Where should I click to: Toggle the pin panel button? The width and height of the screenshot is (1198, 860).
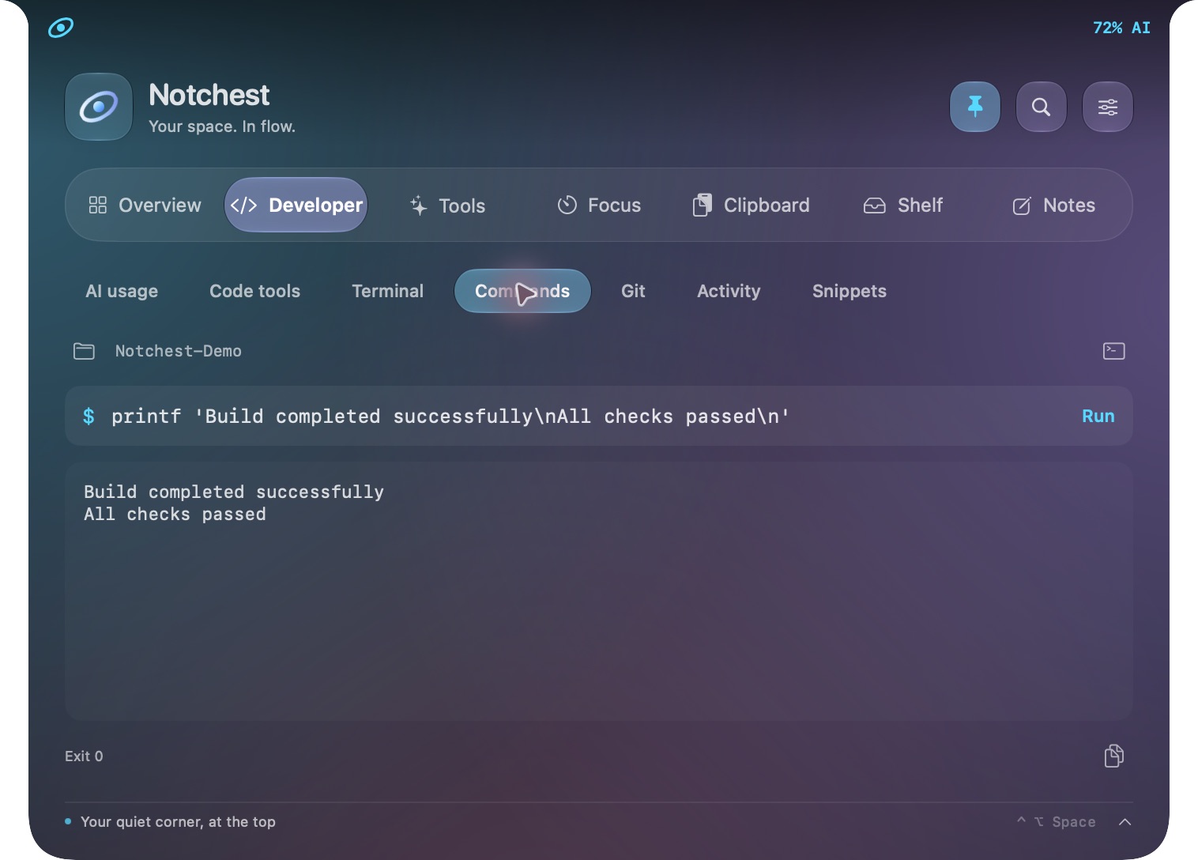pos(975,107)
